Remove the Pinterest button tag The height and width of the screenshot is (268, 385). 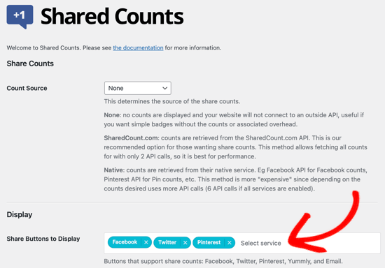click(230, 243)
